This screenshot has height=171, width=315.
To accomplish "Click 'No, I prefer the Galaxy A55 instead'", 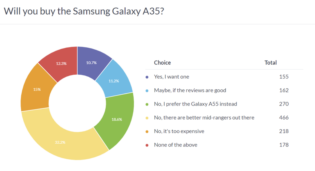I will 195,104.
